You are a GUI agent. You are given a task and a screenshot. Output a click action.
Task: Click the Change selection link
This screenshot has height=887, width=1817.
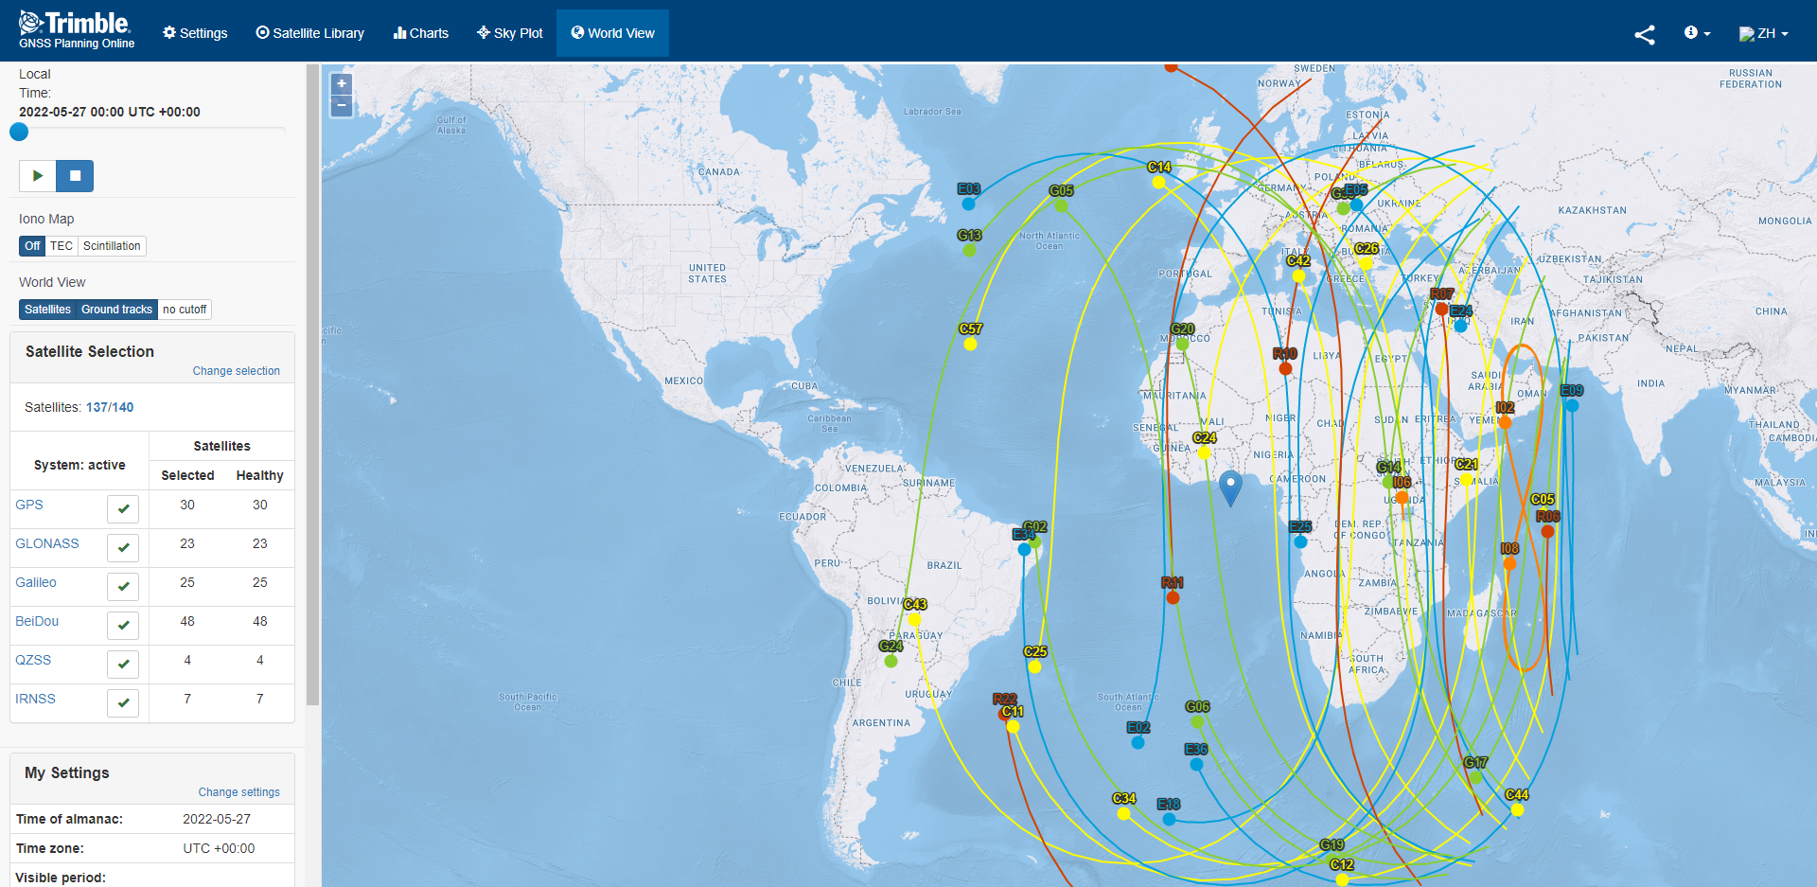click(236, 371)
